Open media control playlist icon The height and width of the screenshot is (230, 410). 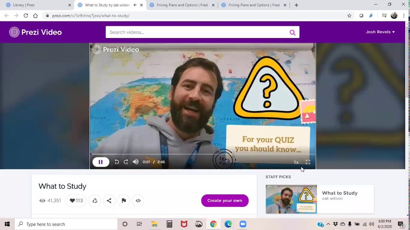tap(384, 16)
